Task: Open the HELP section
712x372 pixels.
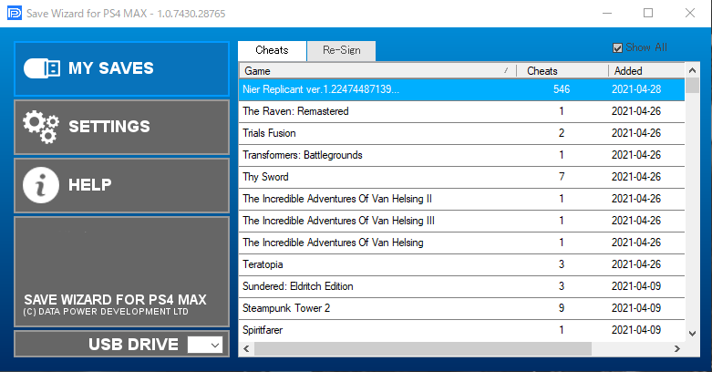Action: [121, 185]
